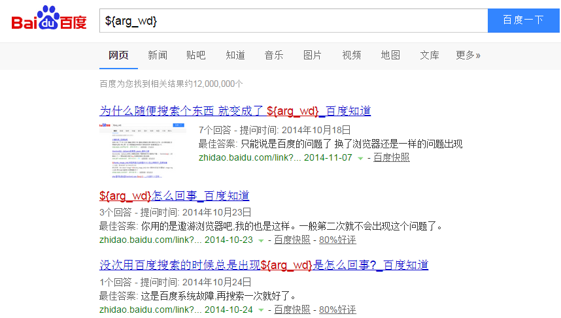
Task: Go to the 知道 tab
Action: tap(235, 56)
